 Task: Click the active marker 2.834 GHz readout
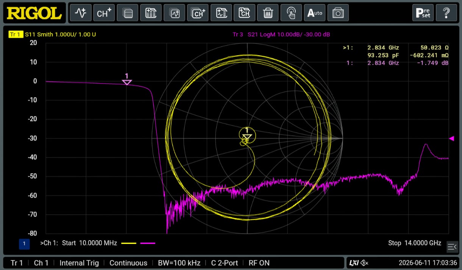[x=383, y=48]
